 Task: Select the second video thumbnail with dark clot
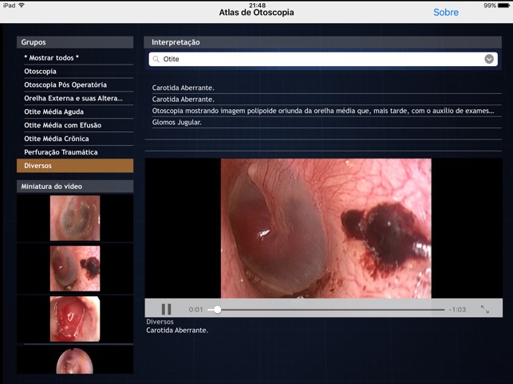tap(75, 268)
